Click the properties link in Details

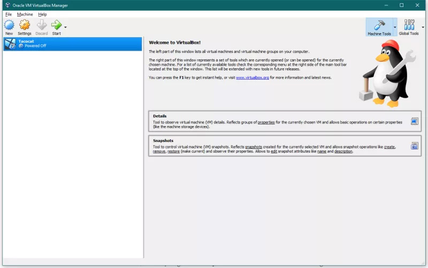click(266, 122)
